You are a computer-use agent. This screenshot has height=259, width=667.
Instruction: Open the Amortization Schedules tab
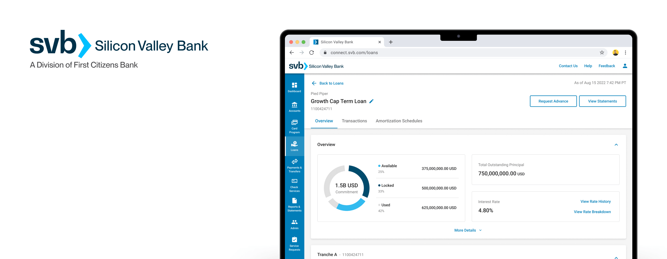point(399,121)
